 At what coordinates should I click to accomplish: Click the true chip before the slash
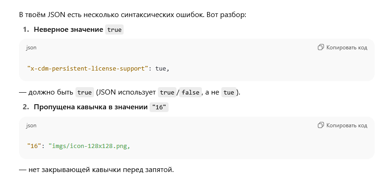coord(167,93)
